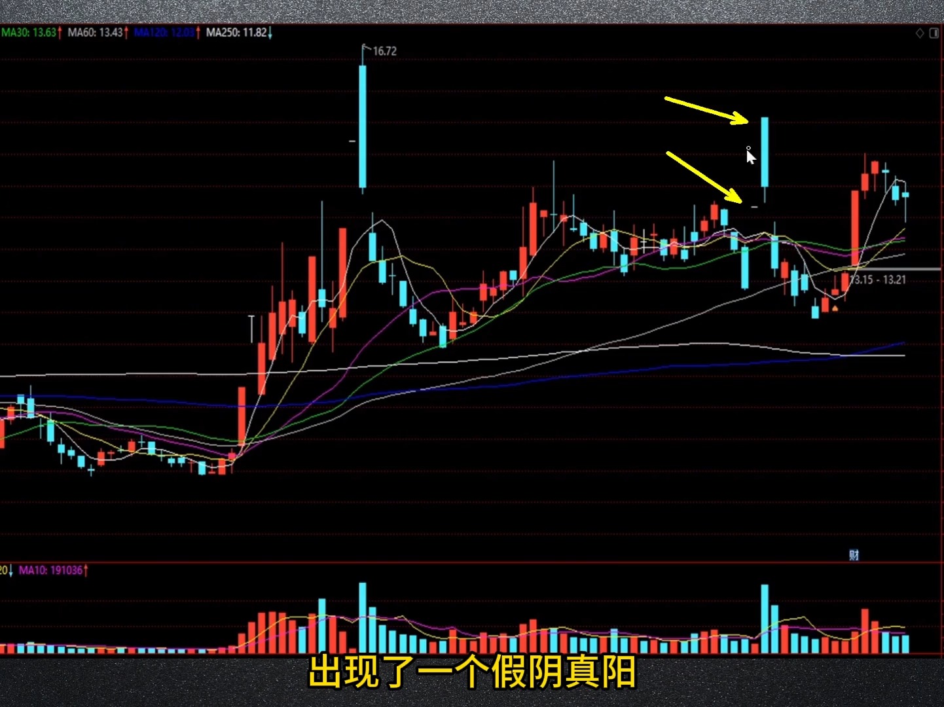Click the diamond icon at chart corner
The image size is (944, 707).
pos(920,33)
